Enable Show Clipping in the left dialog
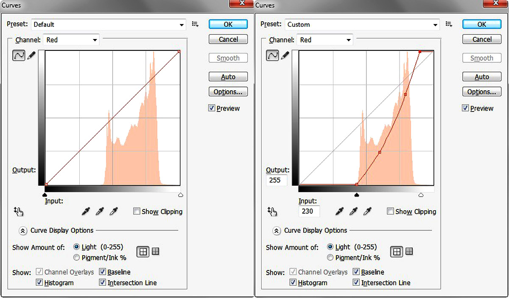Image resolution: width=509 pixels, height=298 pixels. 137,211
